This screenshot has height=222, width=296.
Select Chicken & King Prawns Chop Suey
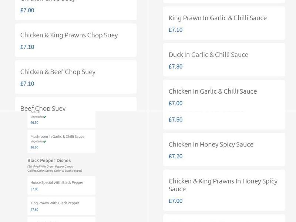tap(69, 35)
